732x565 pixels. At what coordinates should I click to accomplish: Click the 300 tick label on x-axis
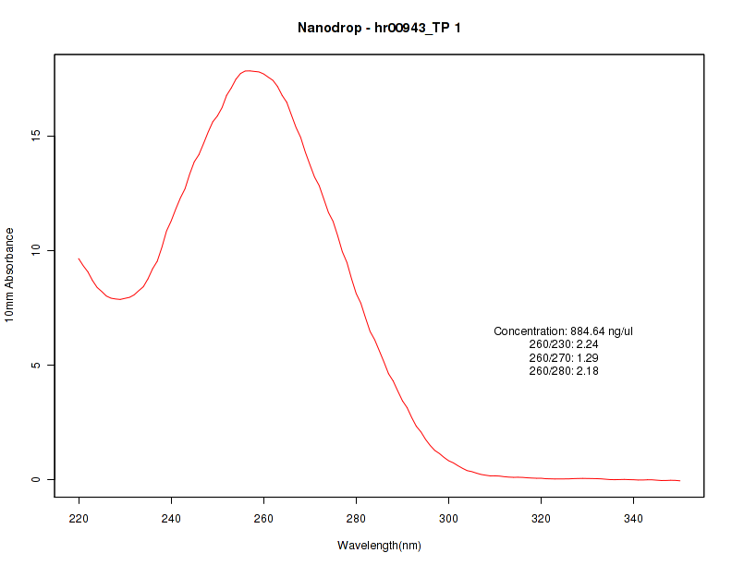(448, 519)
